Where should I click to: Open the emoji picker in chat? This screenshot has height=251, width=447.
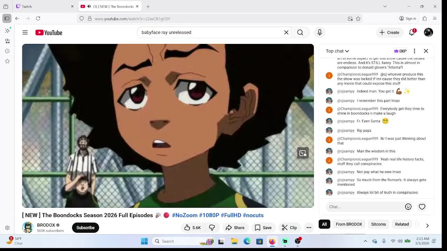[408, 207]
